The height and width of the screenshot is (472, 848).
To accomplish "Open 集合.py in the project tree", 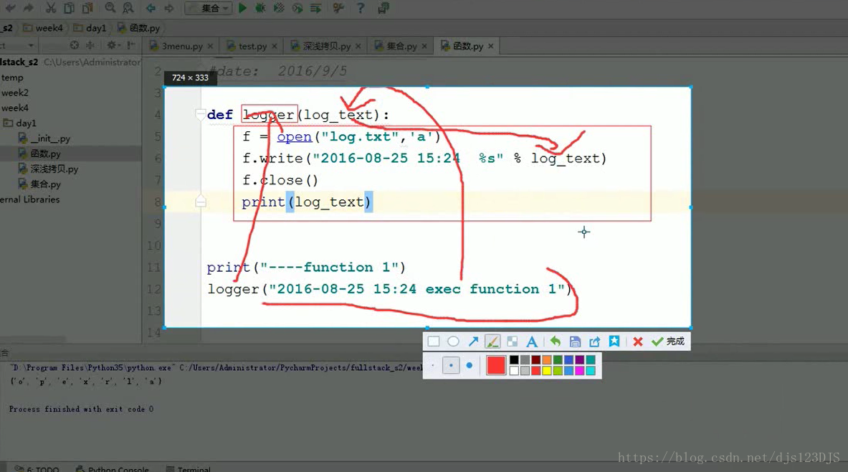I will 39,184.
